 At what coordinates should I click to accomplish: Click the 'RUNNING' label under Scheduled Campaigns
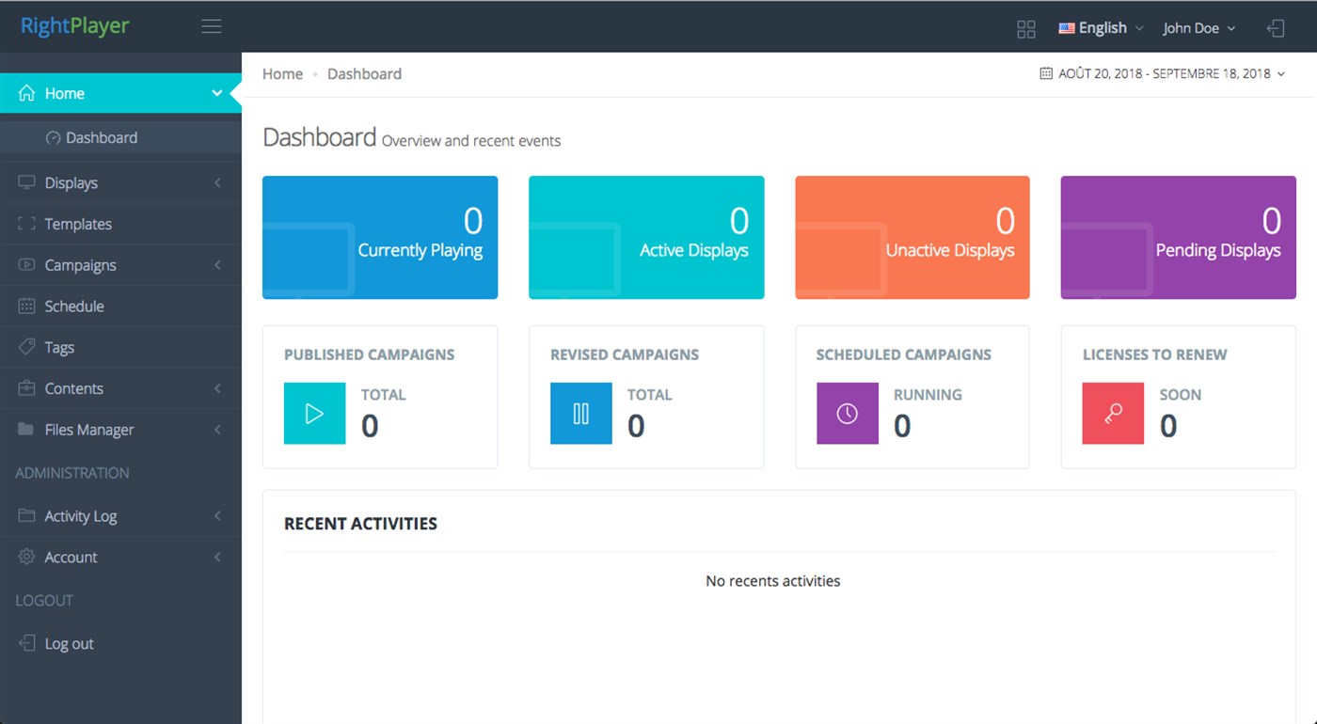click(x=928, y=395)
